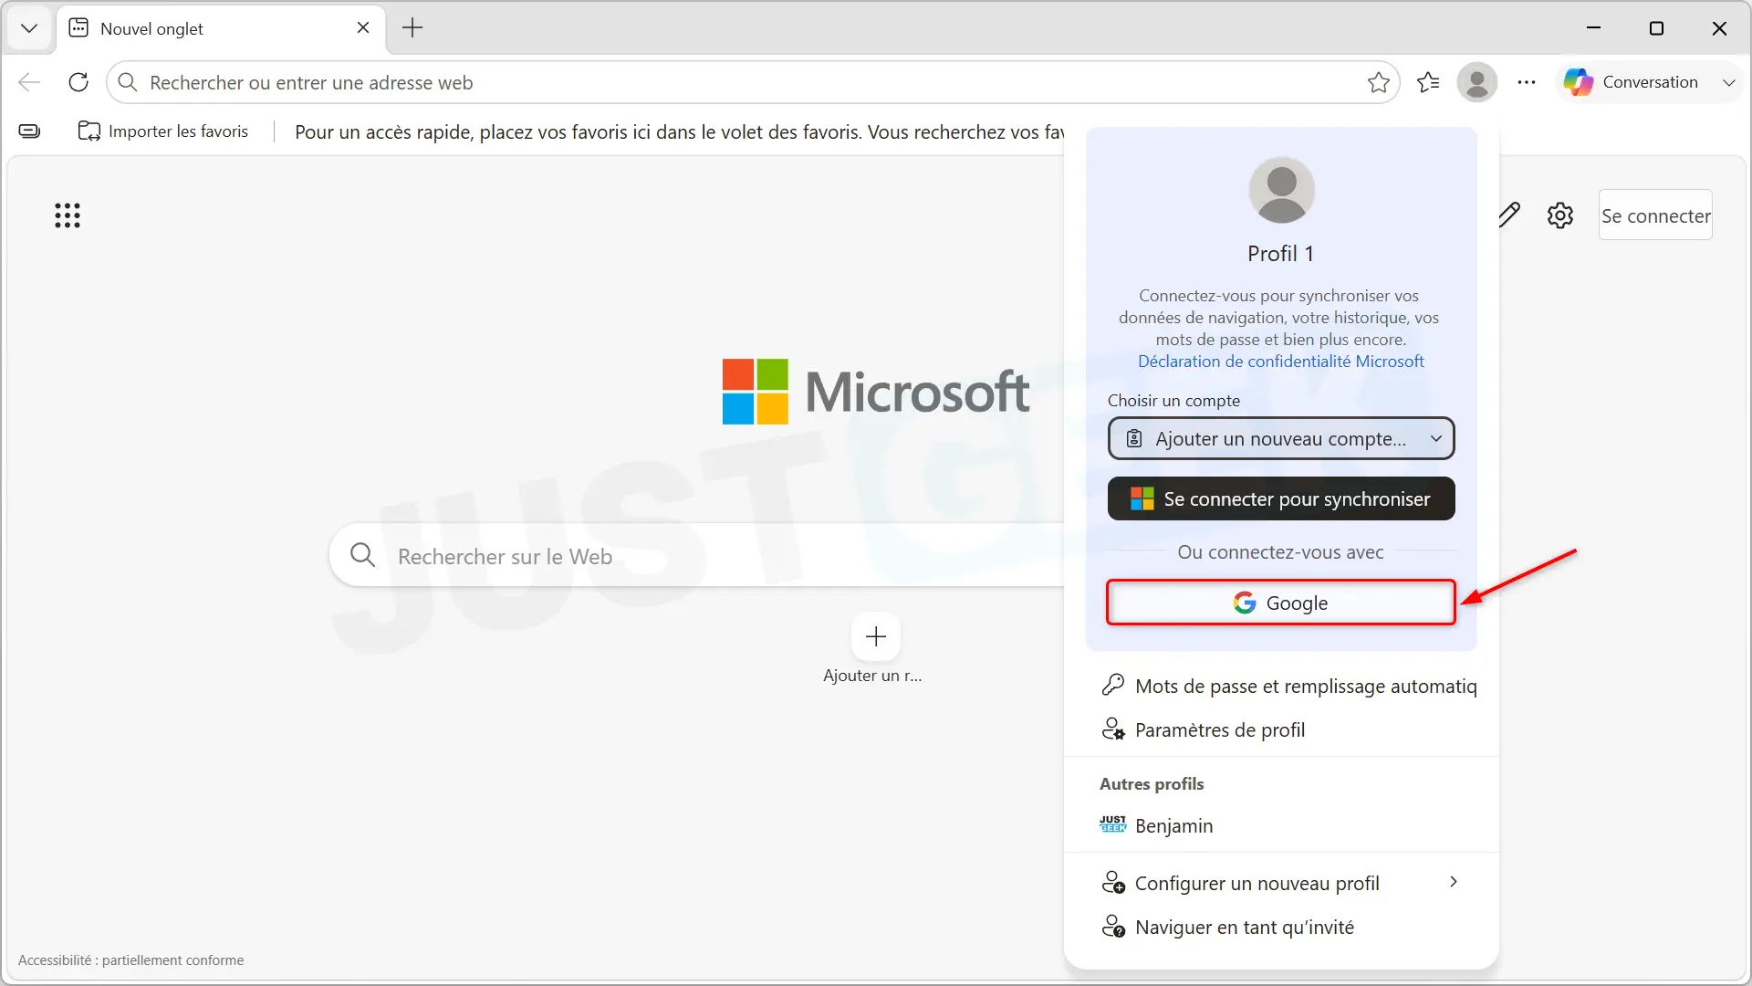Open the apps grid launcher

(68, 215)
